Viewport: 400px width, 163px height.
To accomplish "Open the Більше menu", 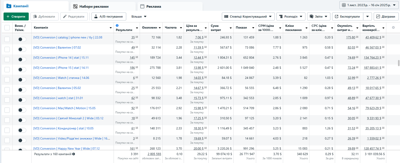I will (139, 16).
